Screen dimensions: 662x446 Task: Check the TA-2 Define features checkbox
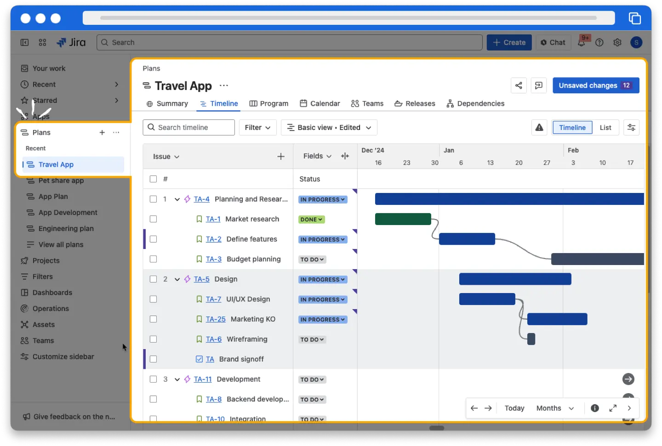(154, 239)
